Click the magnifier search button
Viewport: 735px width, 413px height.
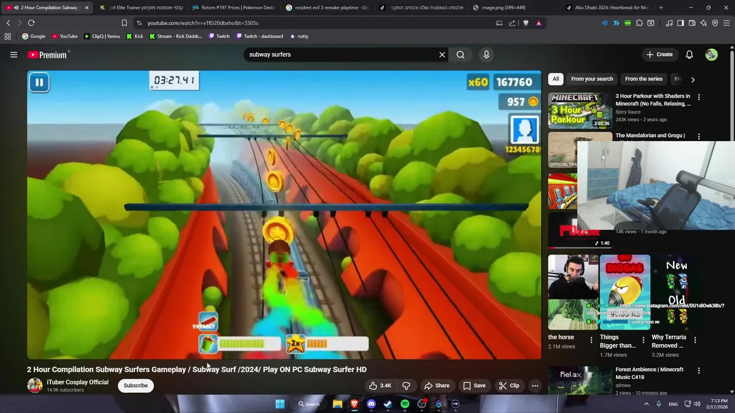coord(461,54)
